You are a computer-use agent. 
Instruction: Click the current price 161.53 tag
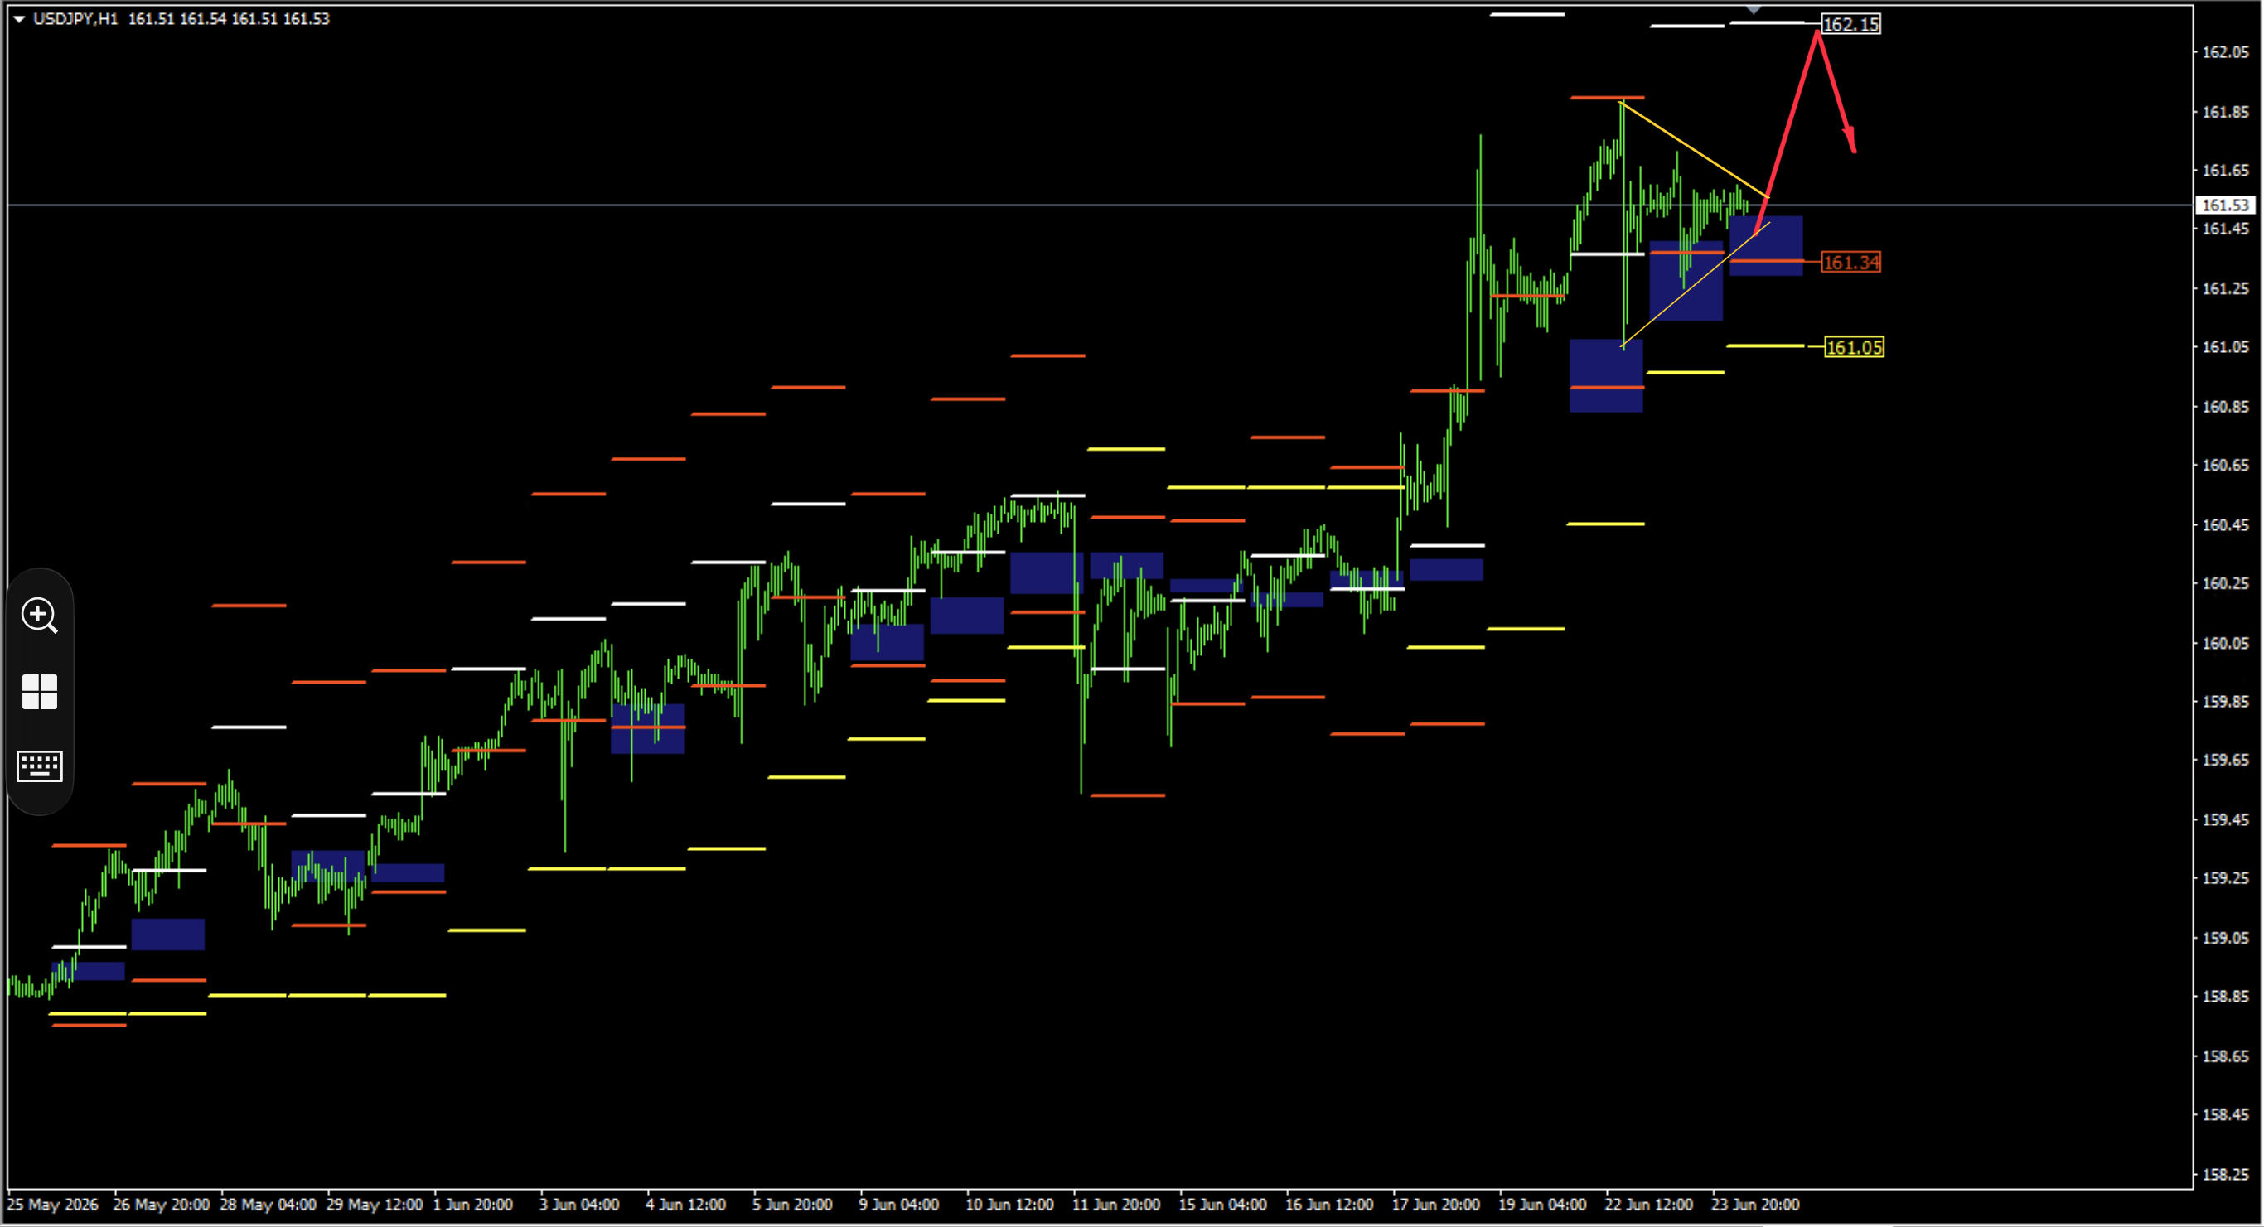[x=2225, y=205]
